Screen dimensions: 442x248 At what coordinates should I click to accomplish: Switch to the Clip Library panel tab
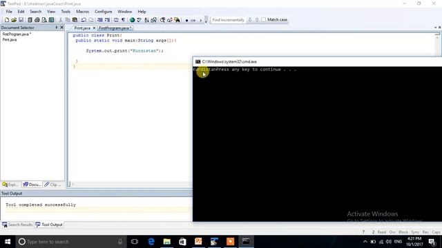pyautogui.click(x=52, y=185)
